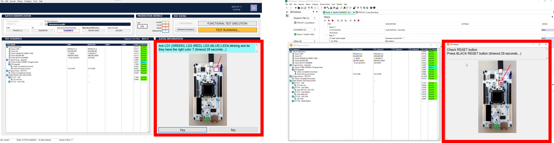This screenshot has height=143, width=554.
Task: Select the FCT-01 - LED step in Test Sequence
Action: click(x=16, y=77)
